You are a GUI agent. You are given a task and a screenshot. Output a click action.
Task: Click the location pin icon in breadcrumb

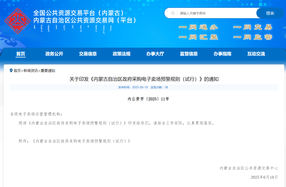(11, 70)
